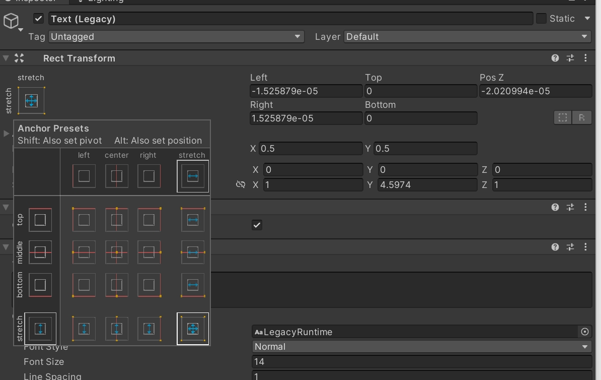Toggle the GameObject active checkbox

pyautogui.click(x=38, y=19)
